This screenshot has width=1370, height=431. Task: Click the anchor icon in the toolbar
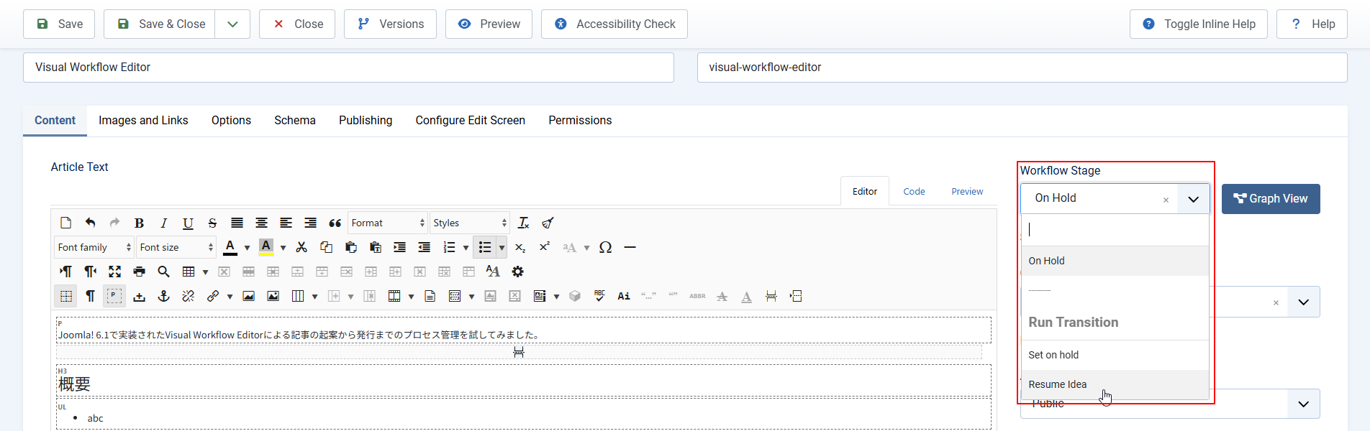[x=164, y=296]
